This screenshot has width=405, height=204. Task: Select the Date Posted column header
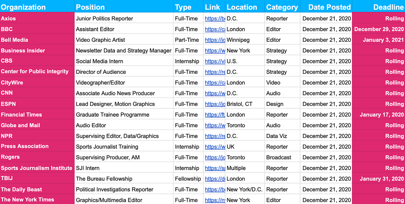point(326,6)
